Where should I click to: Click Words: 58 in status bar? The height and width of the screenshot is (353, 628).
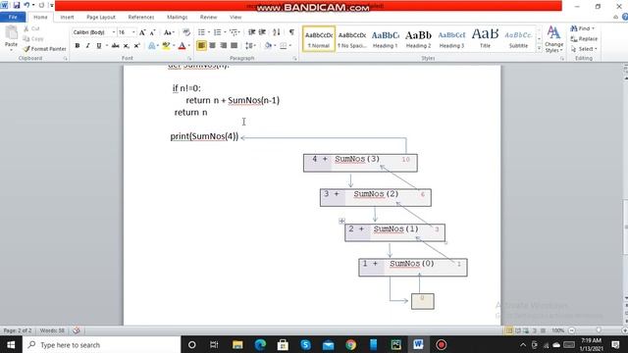coord(52,330)
